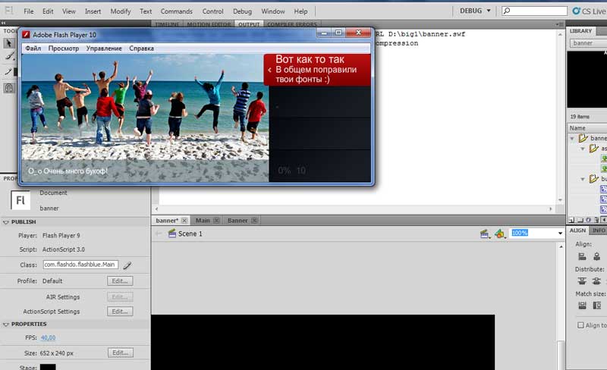Select the pencil stroke color tool
607x370 pixels.
[8, 71]
